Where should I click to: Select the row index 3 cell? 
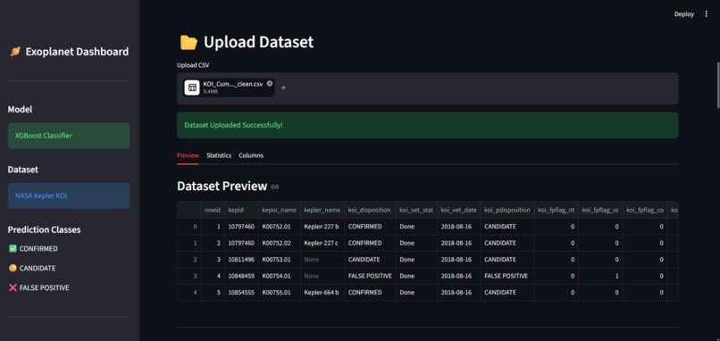point(189,276)
